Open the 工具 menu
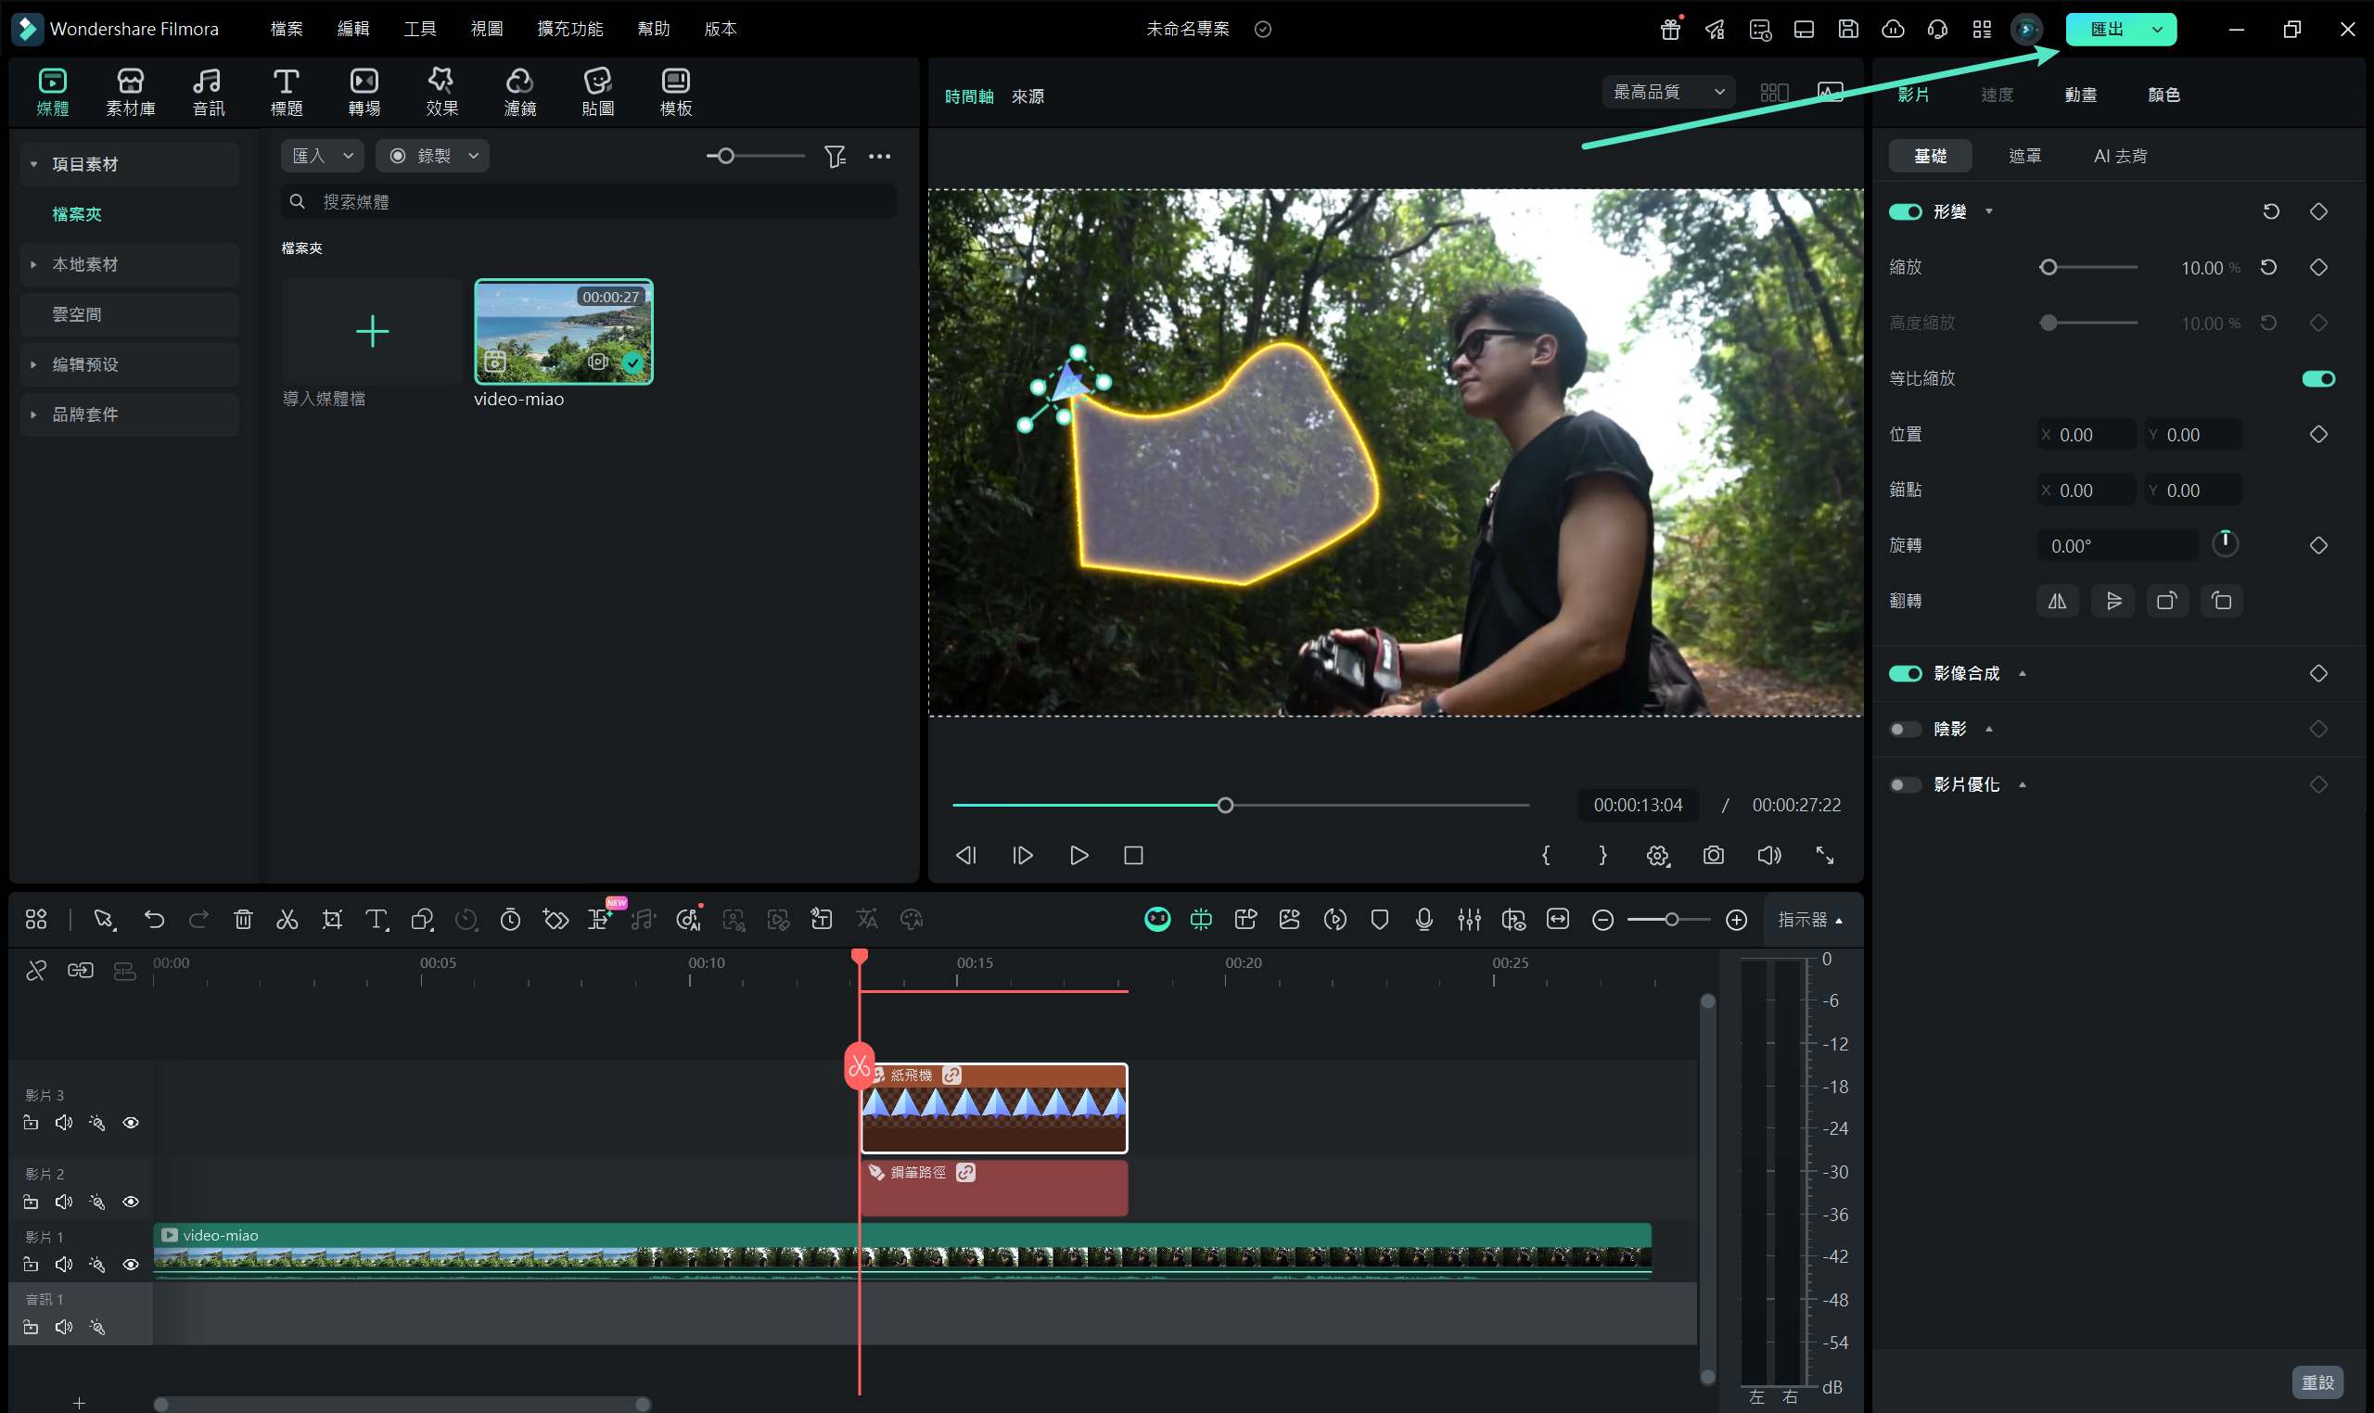2374x1413 pixels. [x=419, y=29]
